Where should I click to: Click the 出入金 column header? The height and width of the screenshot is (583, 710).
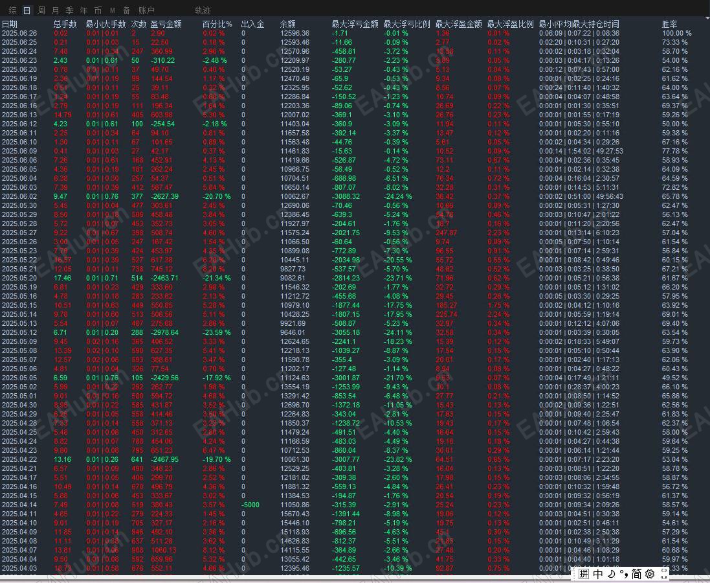tap(252, 24)
